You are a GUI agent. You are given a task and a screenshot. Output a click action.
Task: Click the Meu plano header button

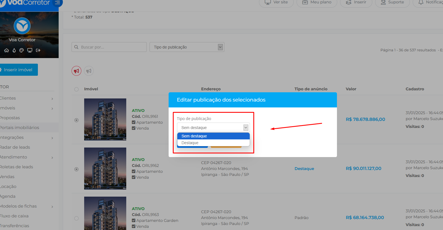(317, 2)
